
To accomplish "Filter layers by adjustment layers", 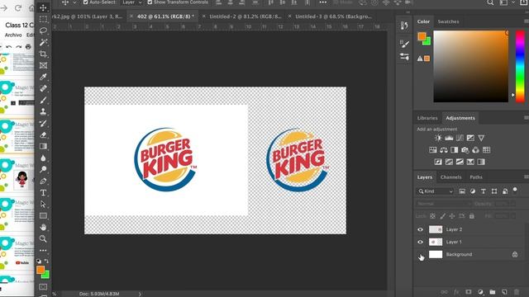I will coord(473,191).
